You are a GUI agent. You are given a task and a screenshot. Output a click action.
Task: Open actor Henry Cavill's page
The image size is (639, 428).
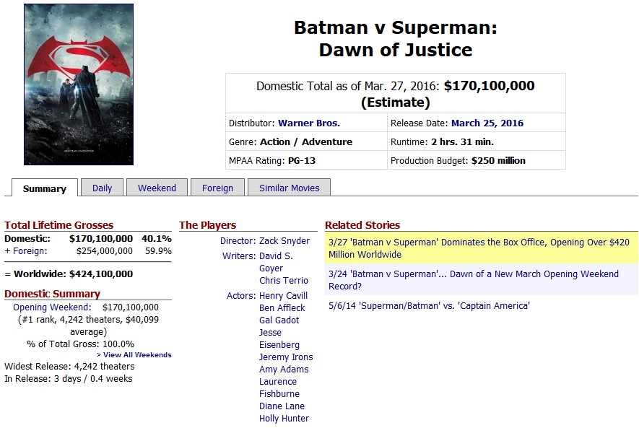(283, 295)
